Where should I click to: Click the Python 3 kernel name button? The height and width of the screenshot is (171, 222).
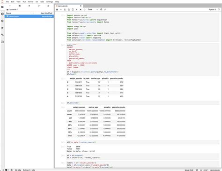pyautogui.click(x=212, y=9)
